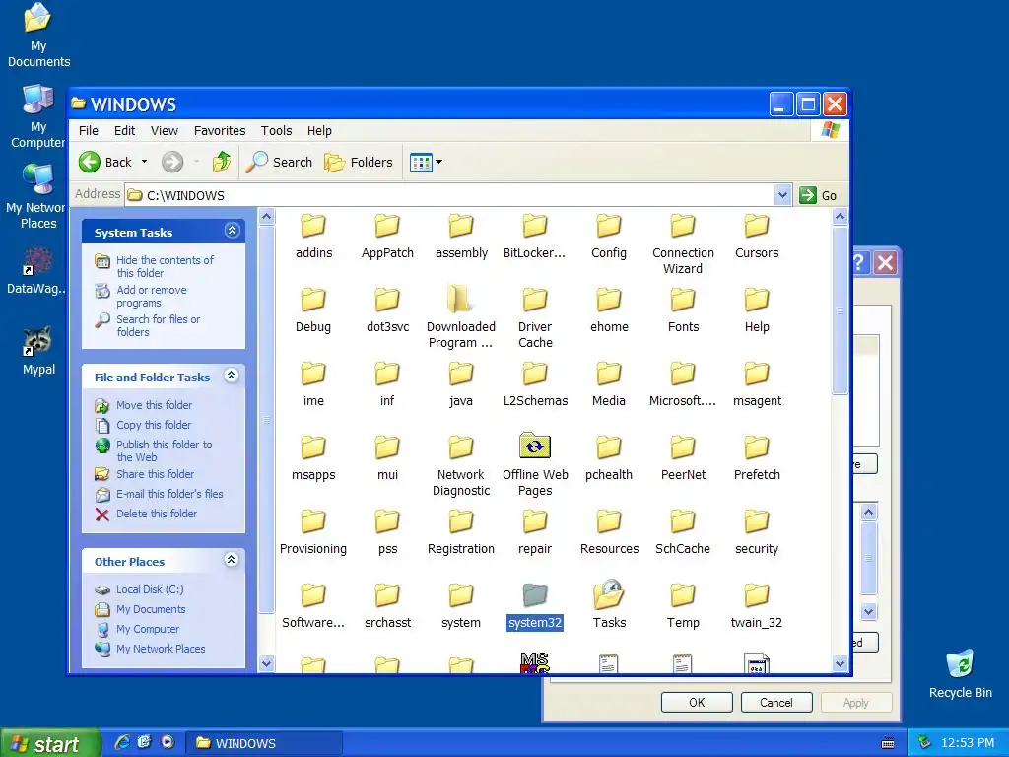Select the security folder

click(757, 532)
